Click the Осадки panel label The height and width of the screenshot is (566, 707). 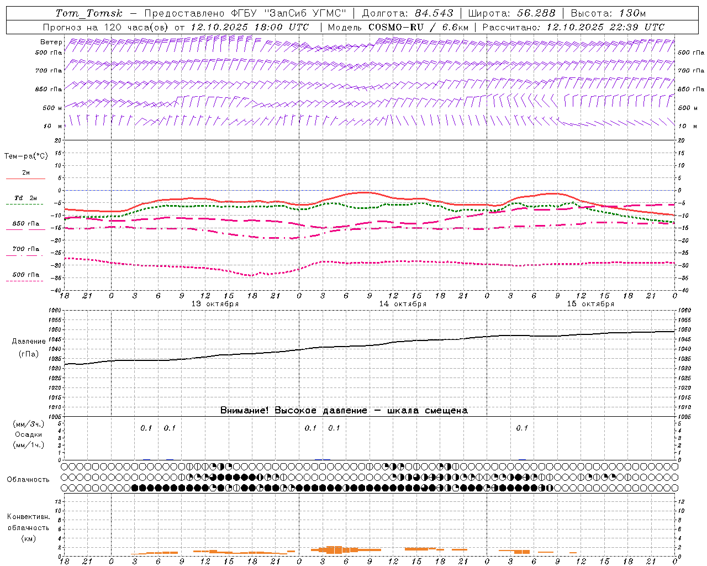[x=29, y=434]
